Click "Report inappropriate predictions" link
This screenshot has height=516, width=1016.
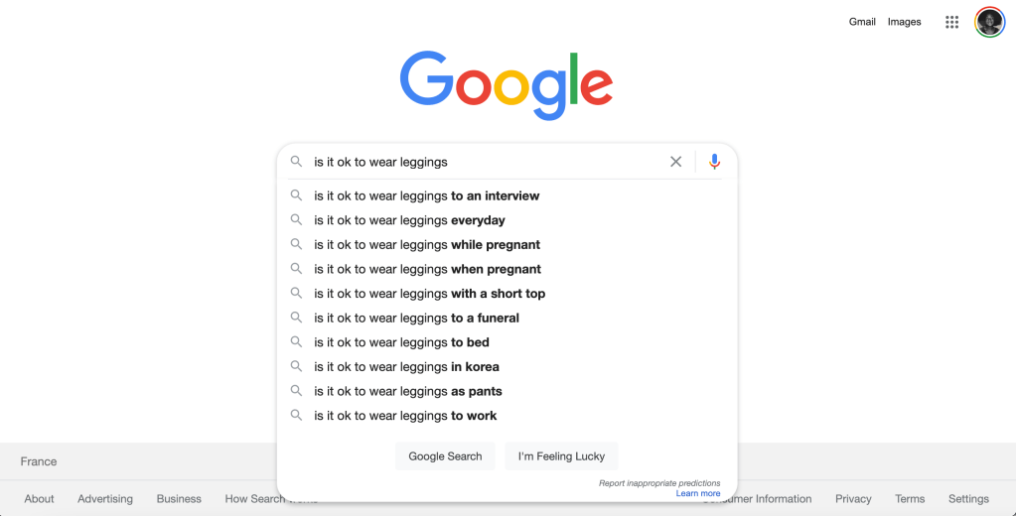coord(659,483)
